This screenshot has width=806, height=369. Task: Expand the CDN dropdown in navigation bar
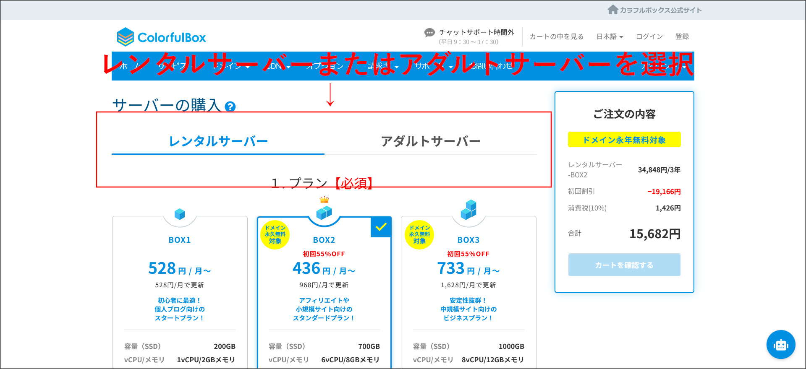pyautogui.click(x=277, y=66)
